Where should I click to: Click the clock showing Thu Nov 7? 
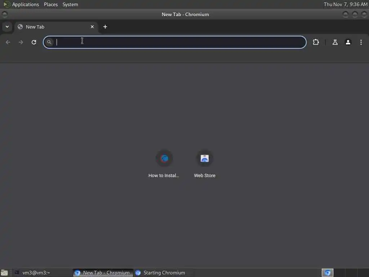click(x=346, y=4)
